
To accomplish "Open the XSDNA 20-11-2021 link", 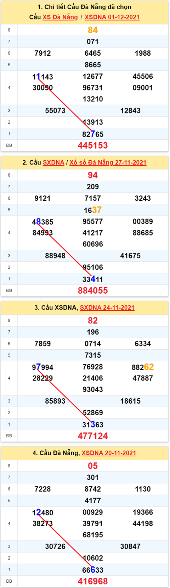I will pyautogui.click(x=109, y=453).
